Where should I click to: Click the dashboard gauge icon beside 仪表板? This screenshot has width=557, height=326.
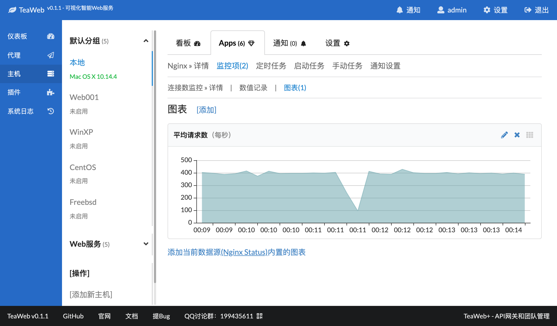click(51, 36)
